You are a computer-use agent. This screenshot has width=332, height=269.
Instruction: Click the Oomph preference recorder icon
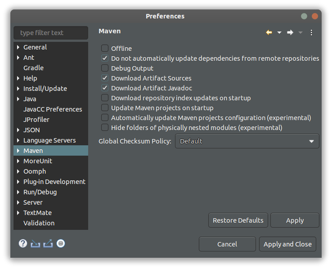[x=61, y=243]
